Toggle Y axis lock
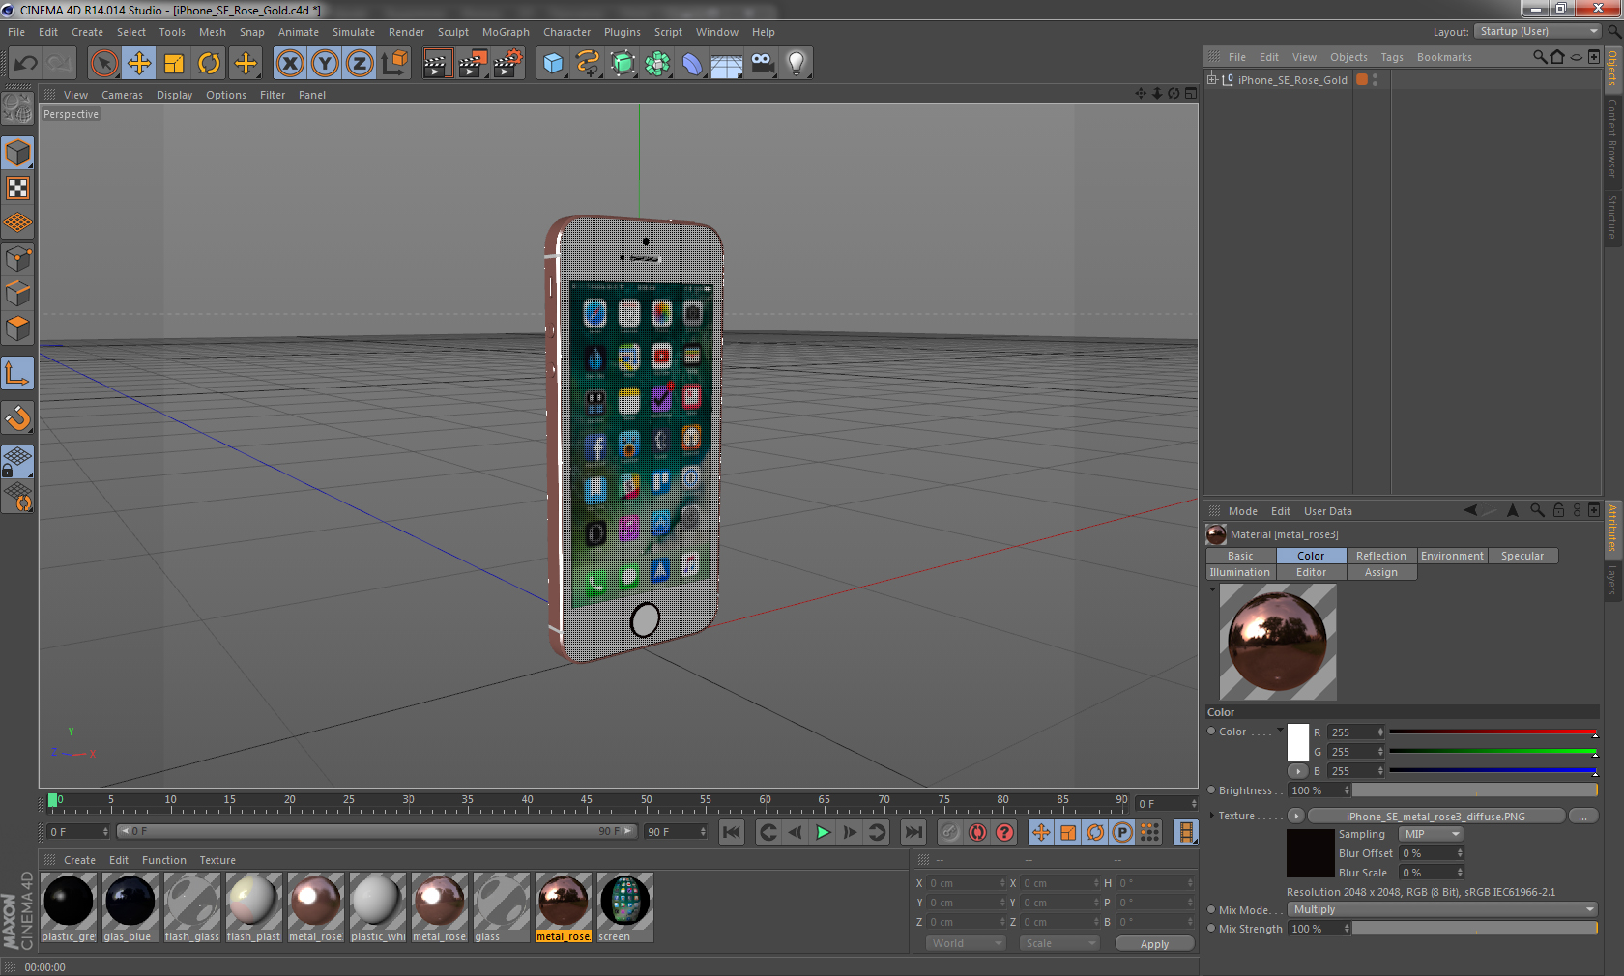The width and height of the screenshot is (1624, 976). [x=325, y=64]
